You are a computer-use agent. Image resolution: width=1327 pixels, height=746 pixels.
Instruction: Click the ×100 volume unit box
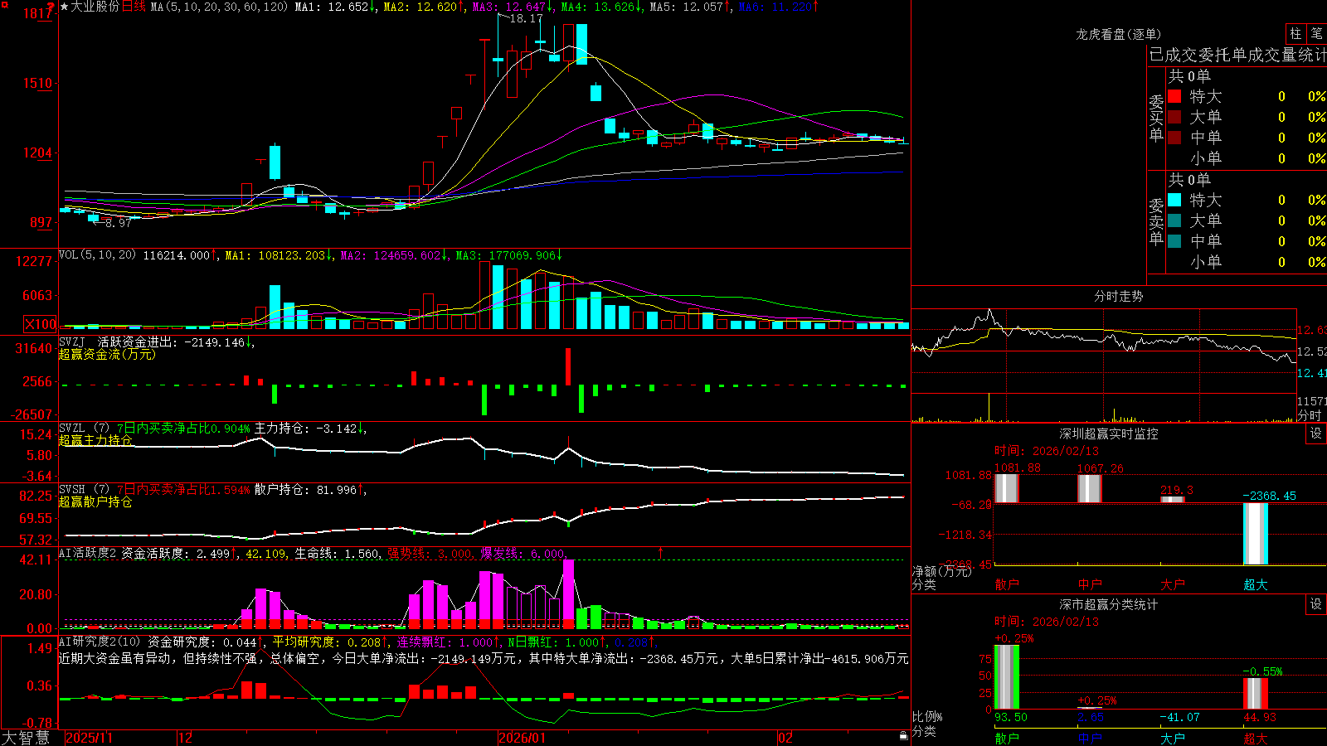coord(40,325)
